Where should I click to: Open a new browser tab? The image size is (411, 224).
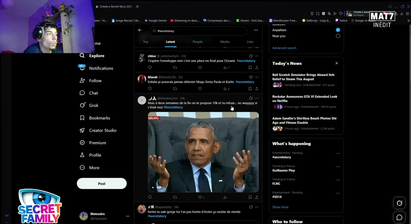click(x=137, y=7)
